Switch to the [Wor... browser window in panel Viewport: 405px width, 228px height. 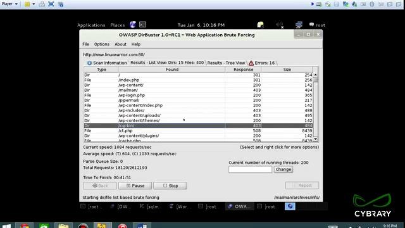coord(180,206)
